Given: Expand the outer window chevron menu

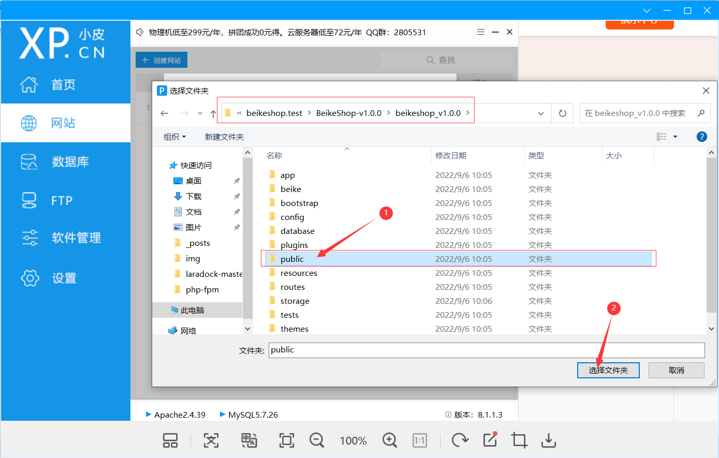Looking at the screenshot, I should point(647,10).
